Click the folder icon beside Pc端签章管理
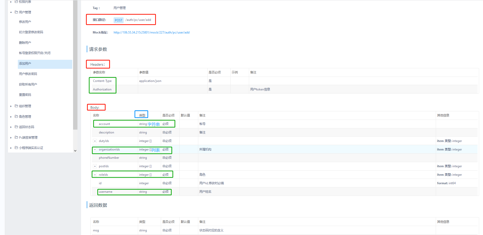 (16, 137)
